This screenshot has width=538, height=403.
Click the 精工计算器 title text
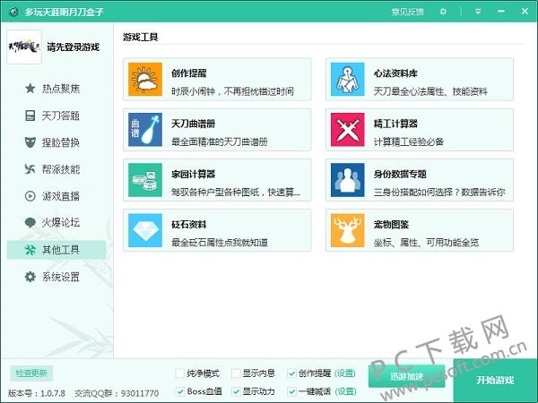point(395,124)
